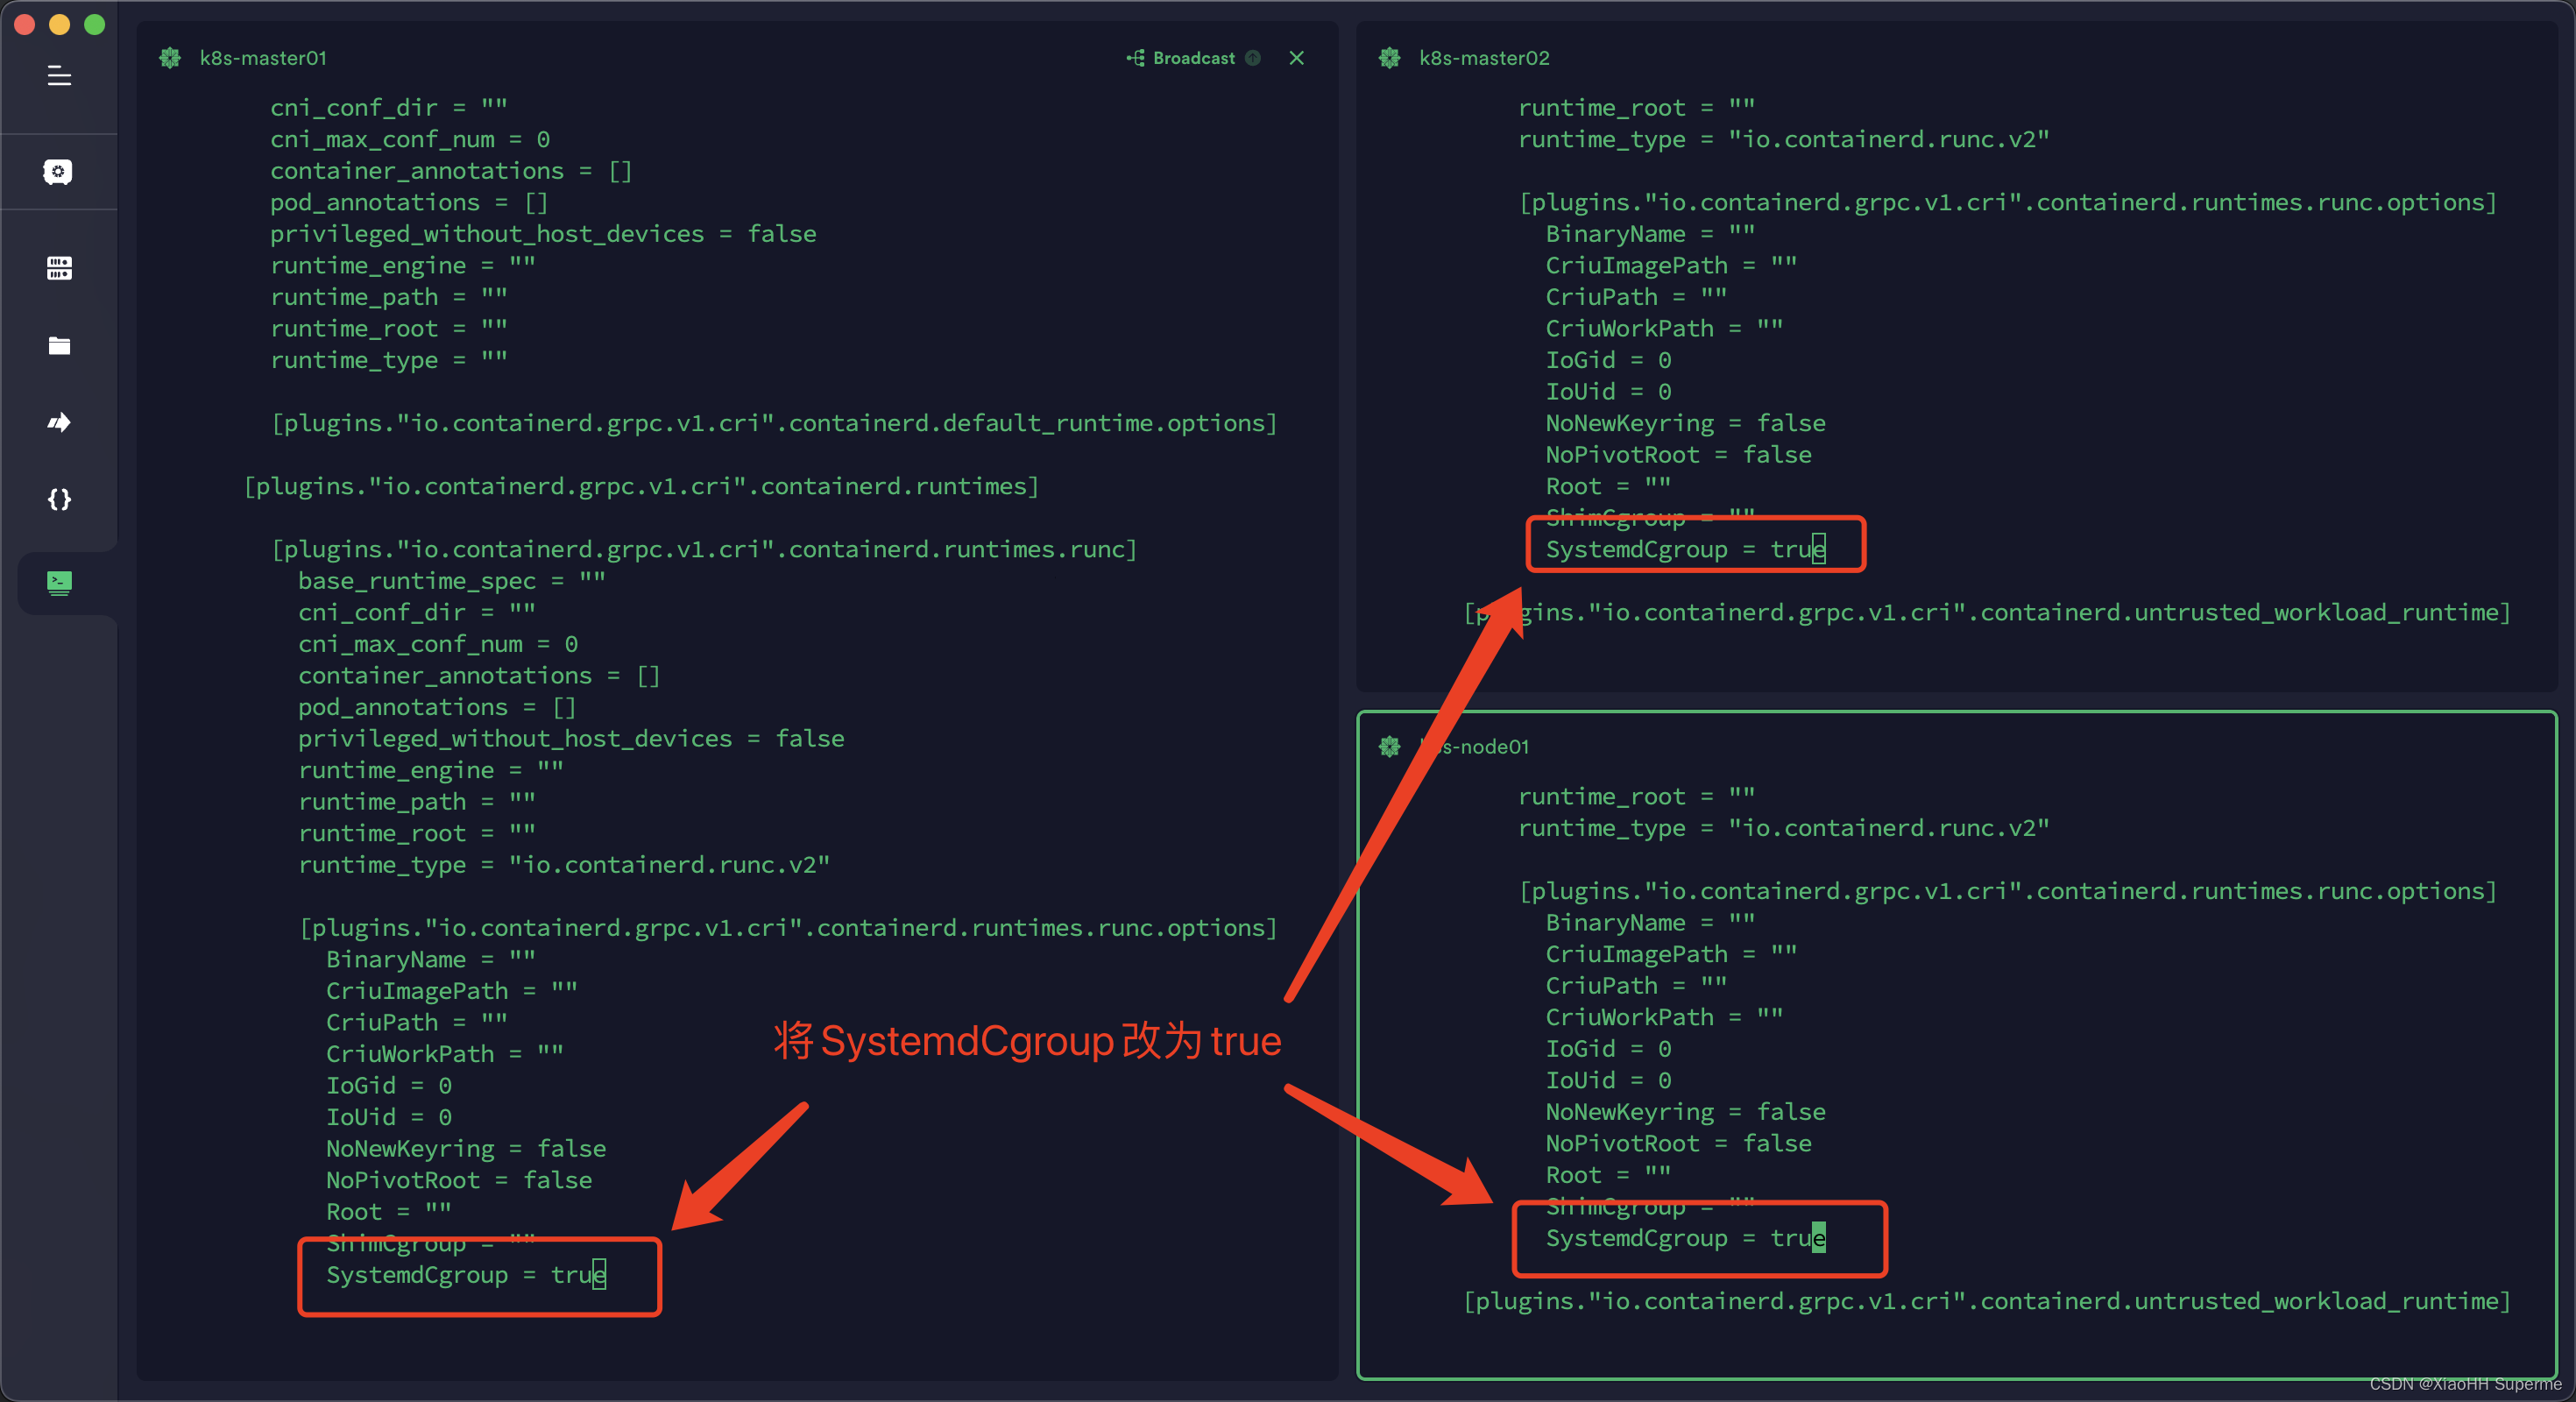Click 'CriuWorkPath = ""' in k8s-node01

click(x=1665, y=1017)
